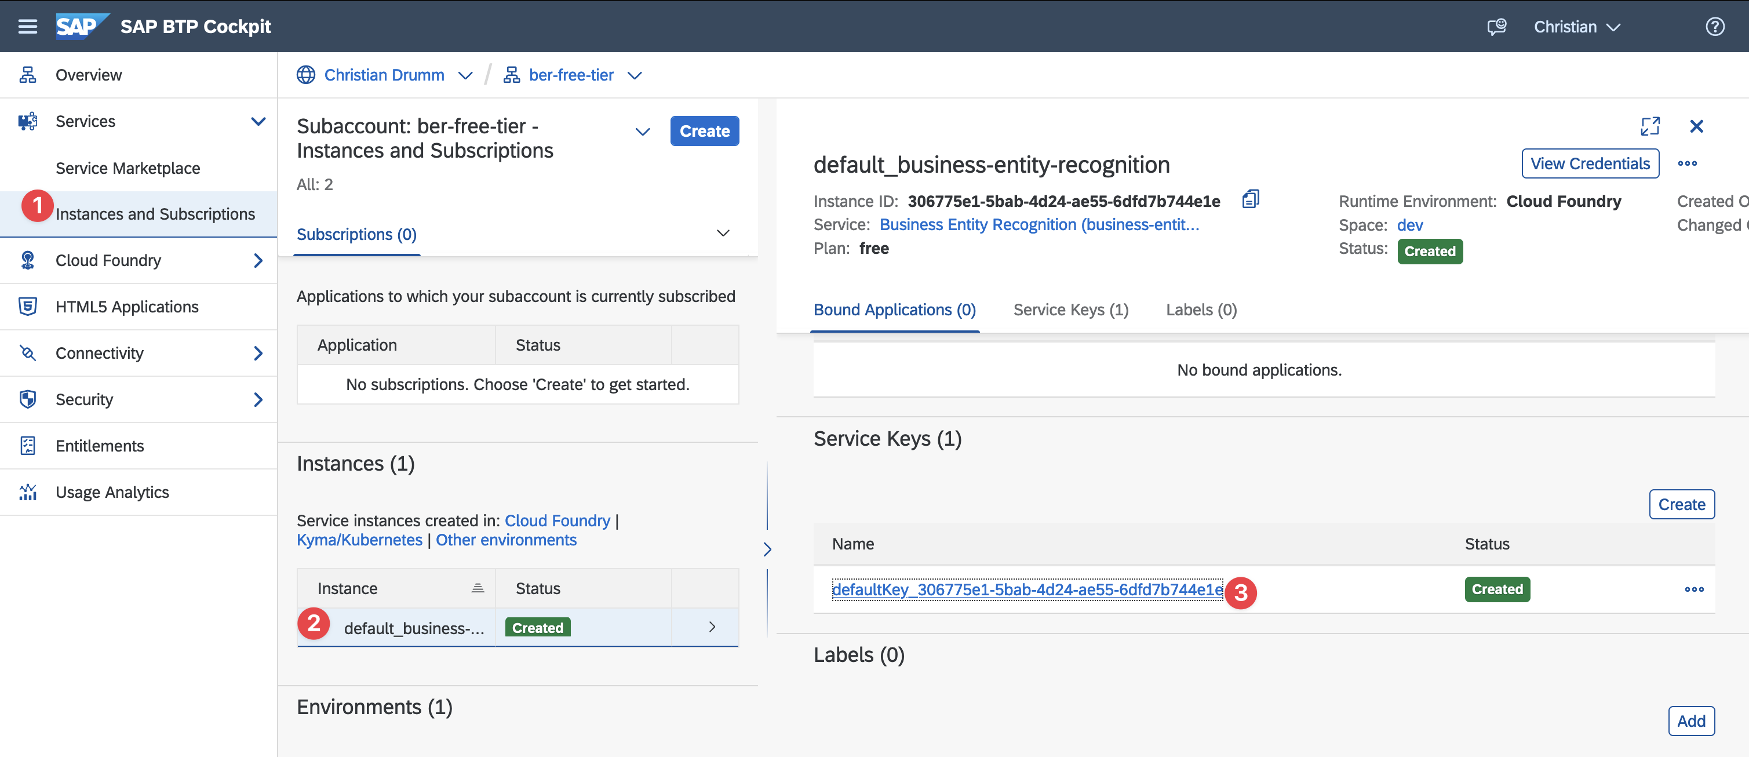Viewport: 1749px width, 757px height.
Task: Click the ber-free-tier subaccount icon
Action: click(511, 75)
